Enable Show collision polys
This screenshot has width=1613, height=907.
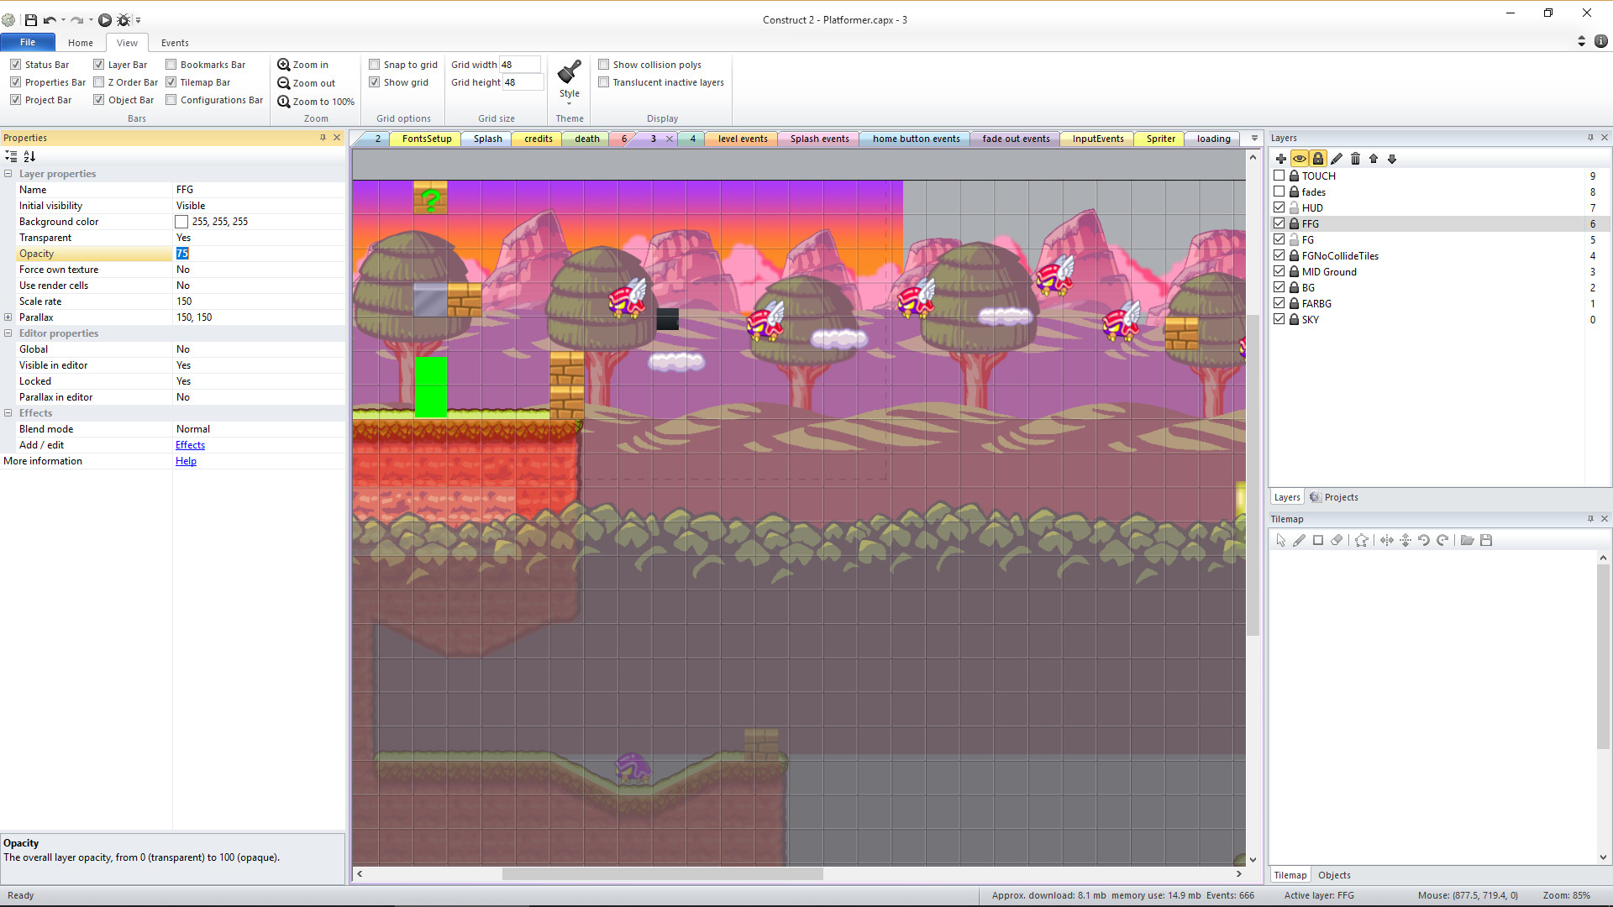pyautogui.click(x=604, y=64)
